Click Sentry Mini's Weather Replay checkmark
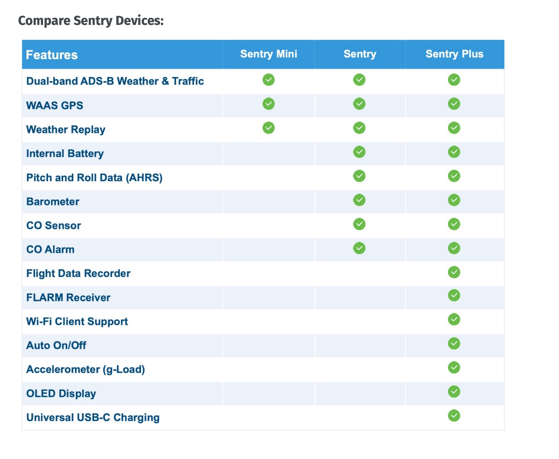This screenshot has width=559, height=459. [269, 128]
